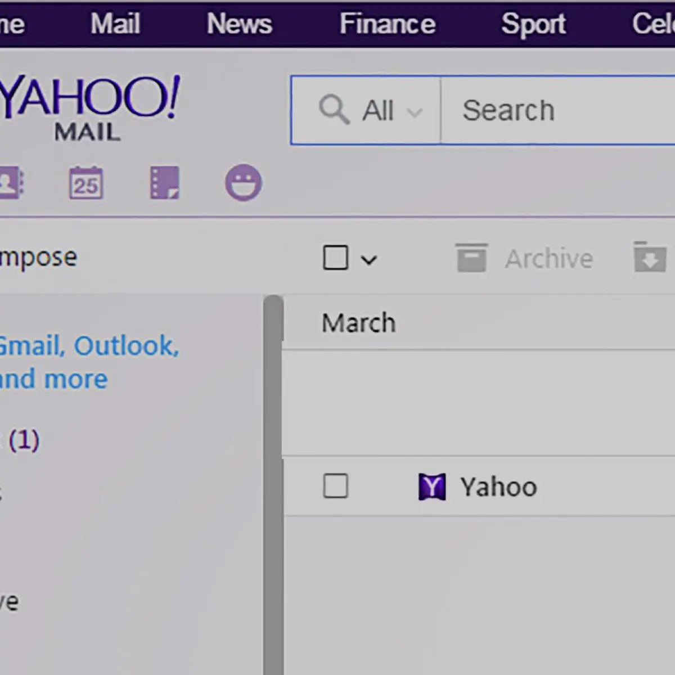The image size is (675, 675).
Task: Expand the select-all checkbox dropdown arrow
Action: pyautogui.click(x=369, y=260)
